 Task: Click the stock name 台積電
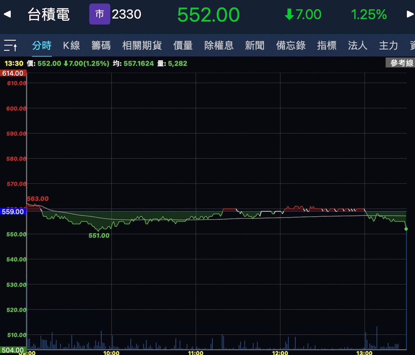click(49, 14)
